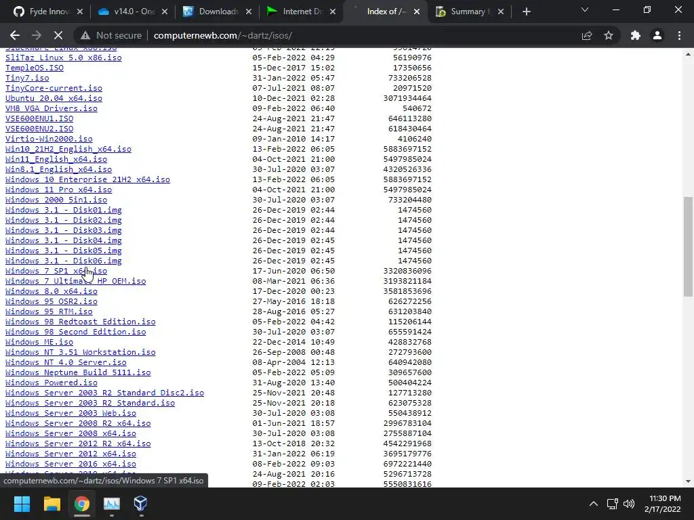
Task: Go back to the previous page
Action: (x=15, y=35)
